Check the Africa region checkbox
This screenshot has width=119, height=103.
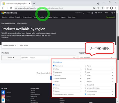pos(54,69)
